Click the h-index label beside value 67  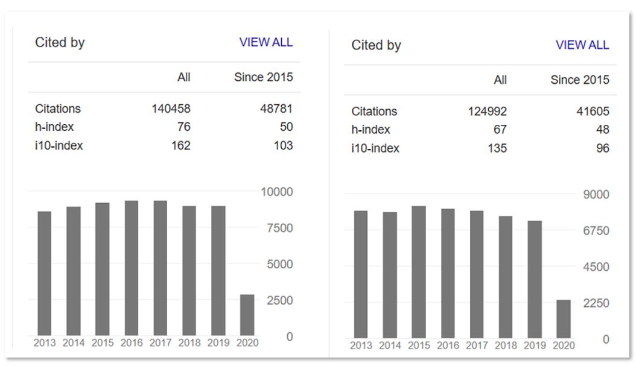click(x=370, y=130)
